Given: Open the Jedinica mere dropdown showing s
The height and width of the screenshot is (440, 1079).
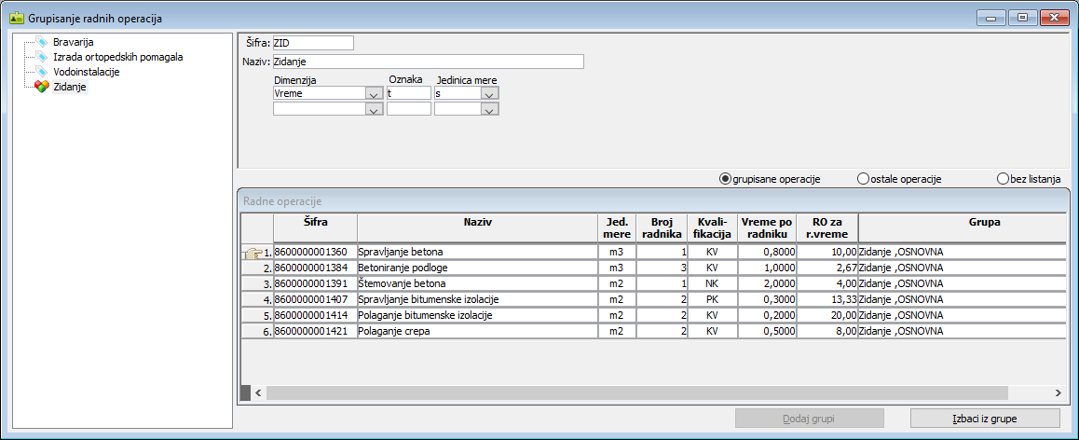Looking at the screenshot, I should (489, 94).
